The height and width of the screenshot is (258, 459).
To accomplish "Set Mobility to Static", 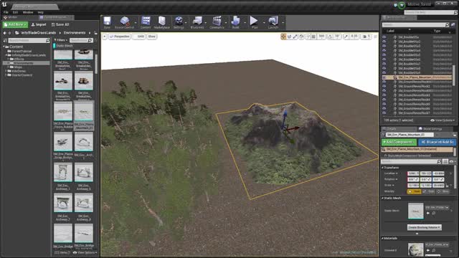I will pyautogui.click(x=414, y=191).
